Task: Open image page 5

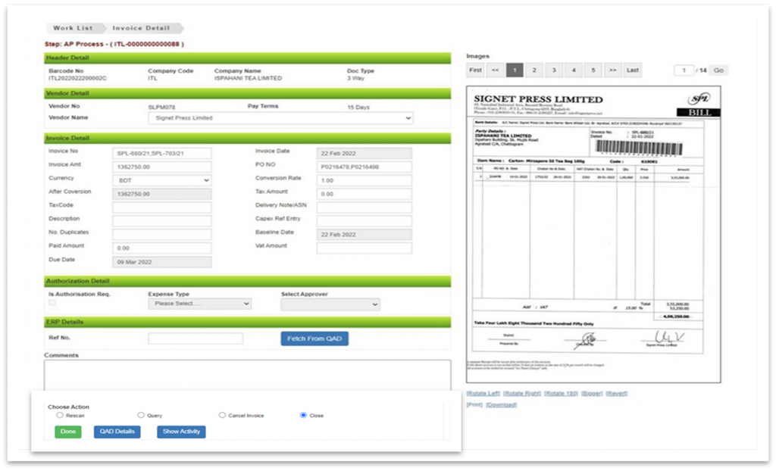Action: (593, 70)
